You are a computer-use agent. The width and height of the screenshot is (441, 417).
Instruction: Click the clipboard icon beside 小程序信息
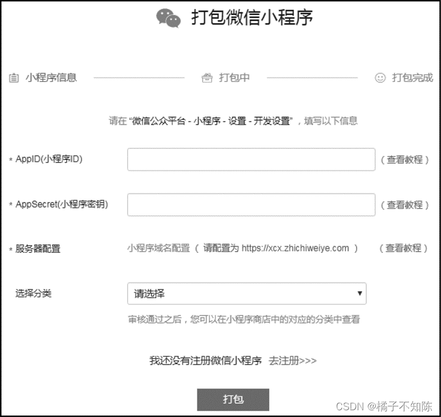[x=13, y=78]
